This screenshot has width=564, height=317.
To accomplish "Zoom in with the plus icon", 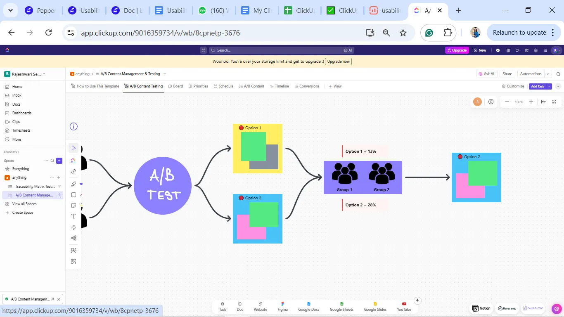I will point(531,102).
